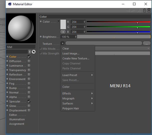The width and height of the screenshot is (152, 135).
Task: Click the long texture name bar
Action: 104,43
